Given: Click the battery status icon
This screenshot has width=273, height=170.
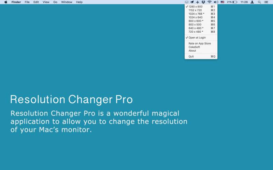Looking at the screenshot, I should 235,2.
